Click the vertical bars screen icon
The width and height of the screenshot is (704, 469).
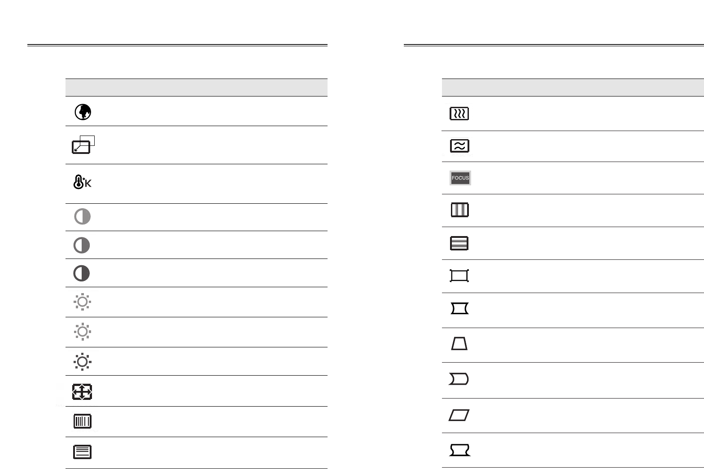(x=83, y=421)
